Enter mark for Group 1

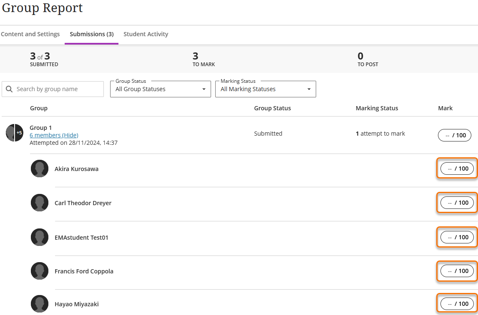click(x=455, y=135)
